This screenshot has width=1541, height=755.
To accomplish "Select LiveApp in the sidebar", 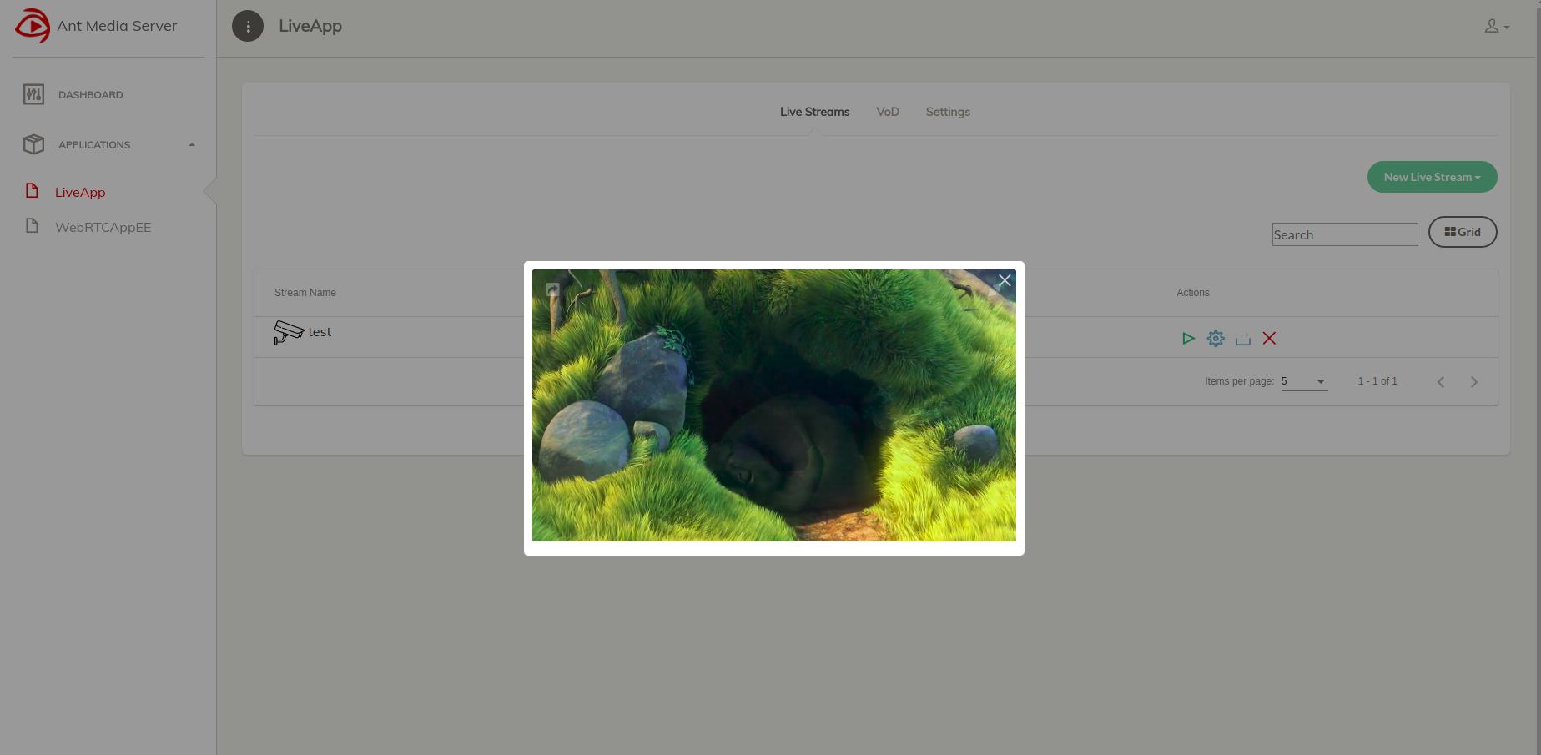I will (80, 192).
